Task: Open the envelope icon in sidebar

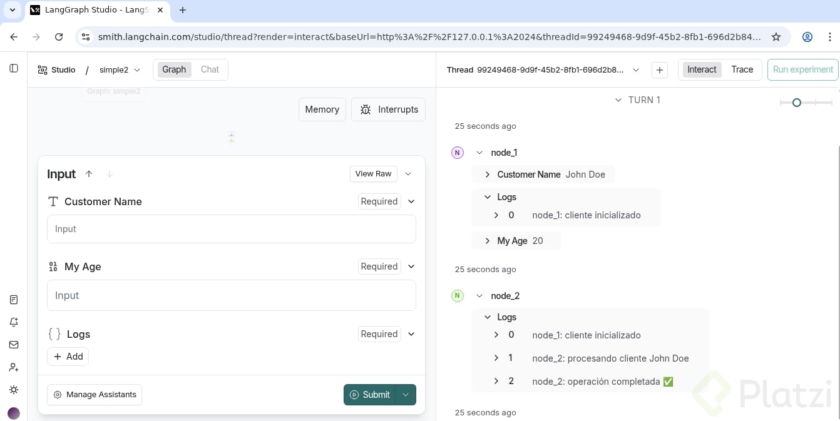Action: 14,345
